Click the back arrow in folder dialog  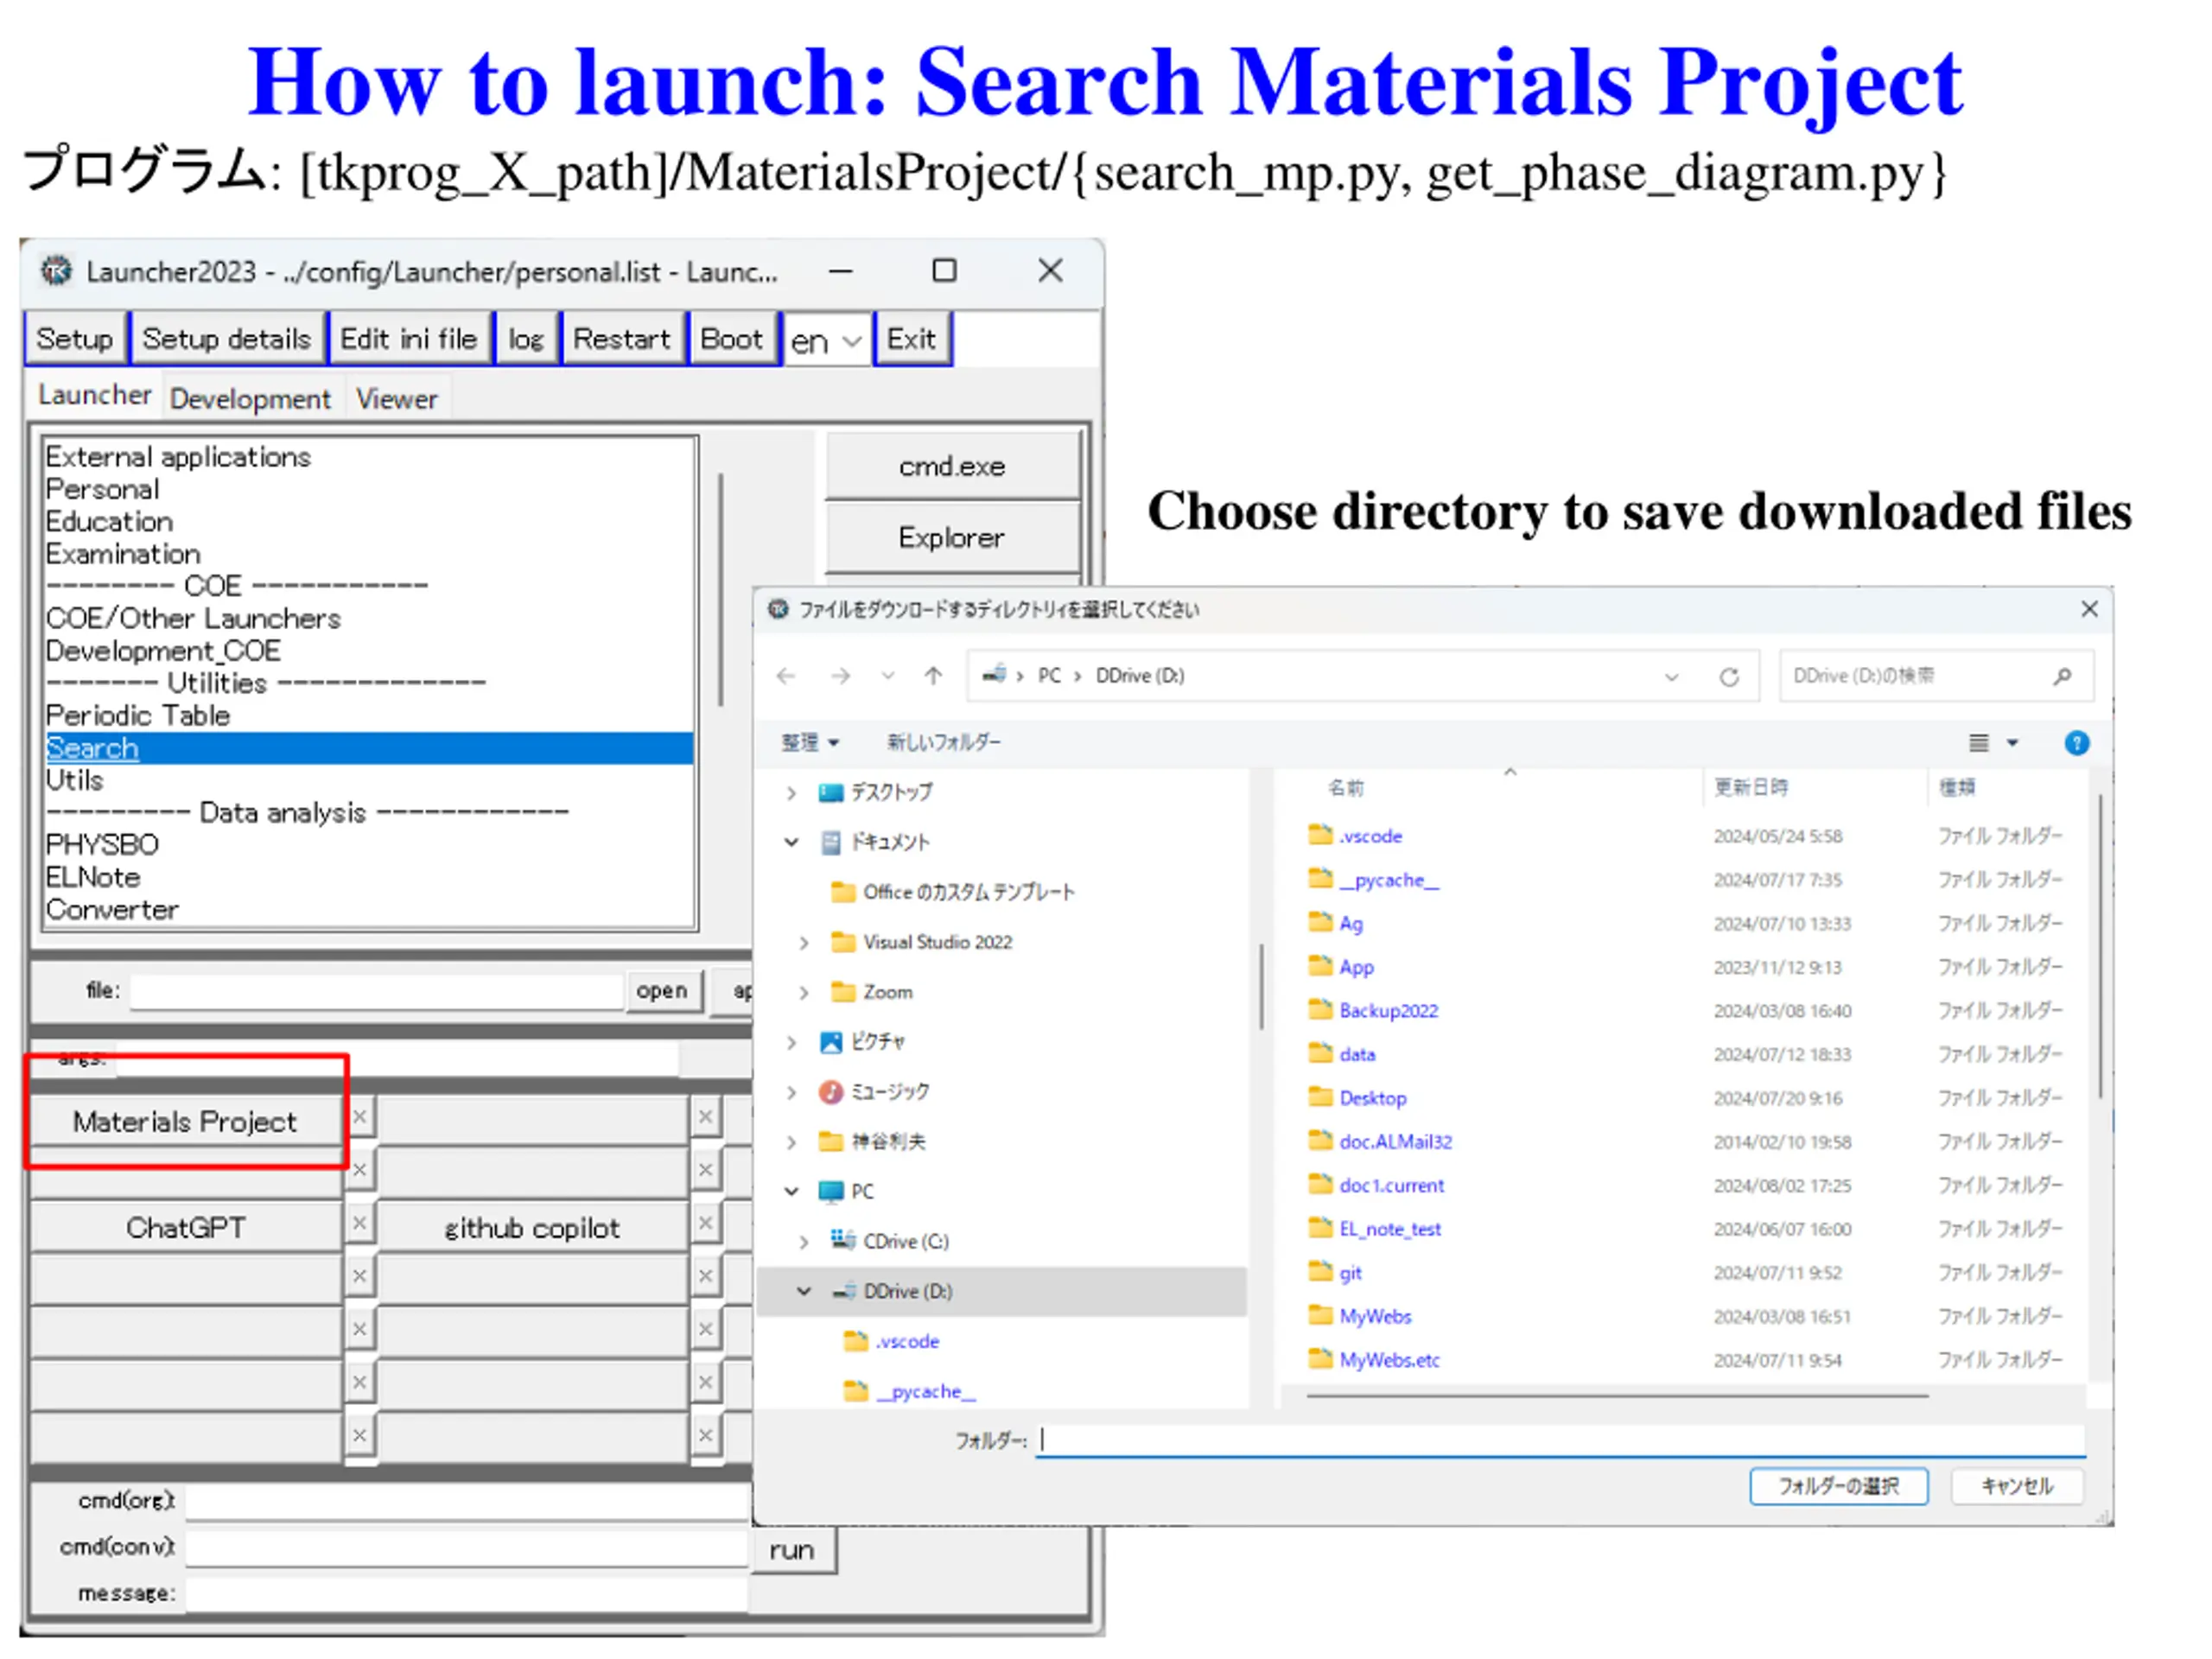coord(787,676)
